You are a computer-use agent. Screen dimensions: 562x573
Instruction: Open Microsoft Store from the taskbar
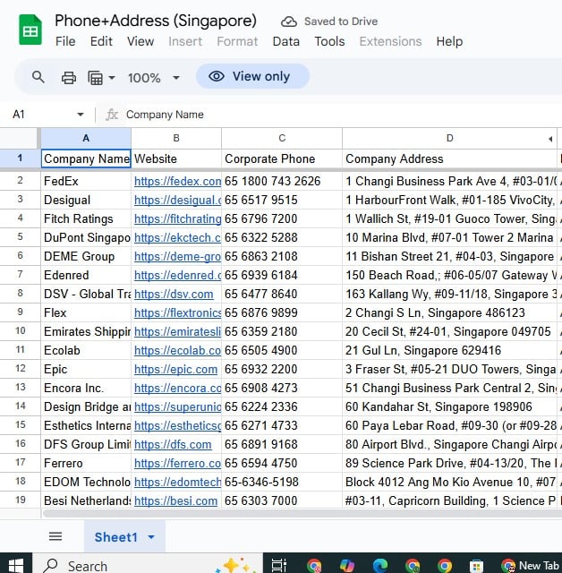tap(477, 566)
